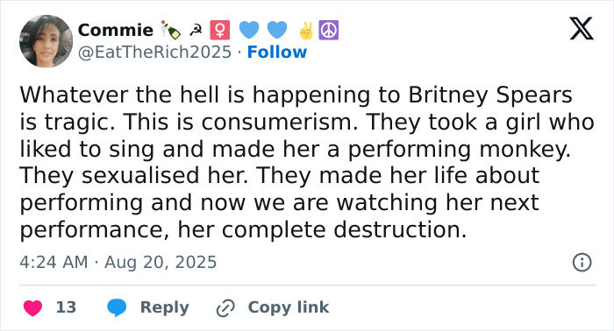Open the Commie display name profile

click(116, 30)
